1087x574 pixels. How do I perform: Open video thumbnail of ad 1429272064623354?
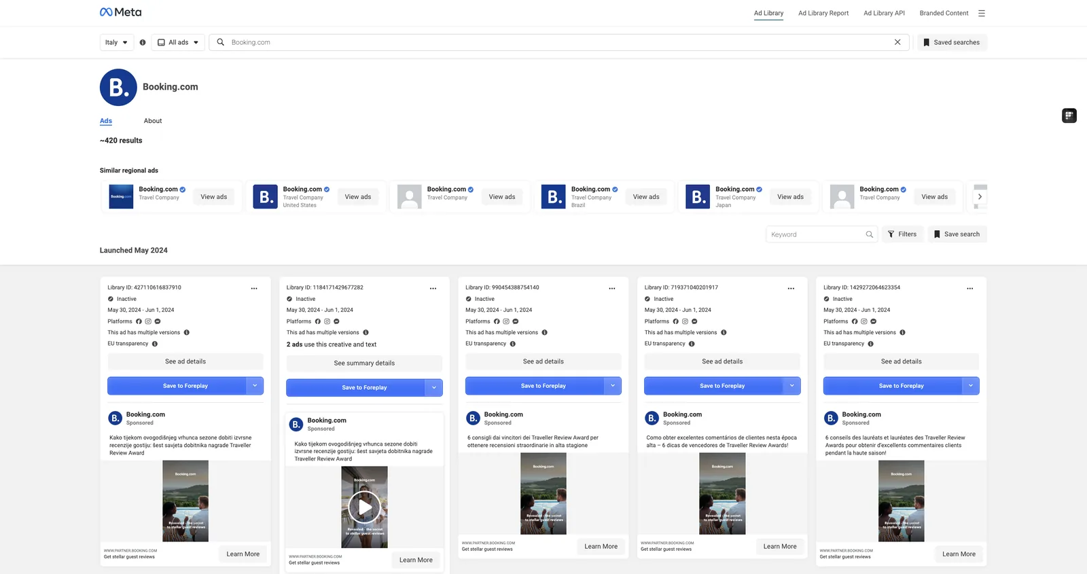902,501
